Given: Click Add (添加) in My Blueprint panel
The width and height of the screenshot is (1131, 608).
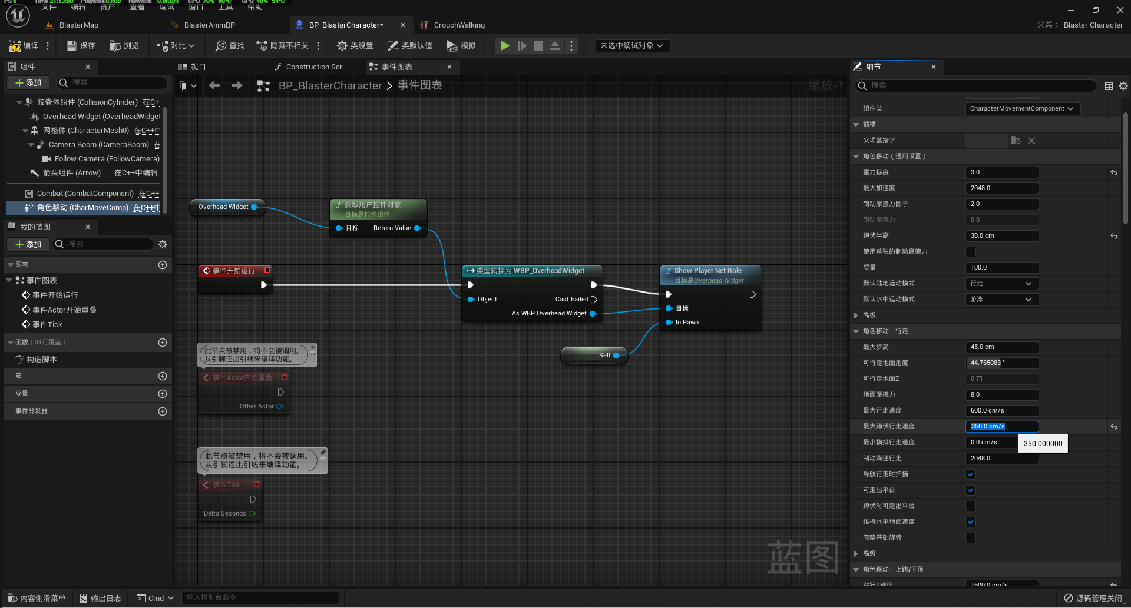Looking at the screenshot, I should click(x=28, y=244).
